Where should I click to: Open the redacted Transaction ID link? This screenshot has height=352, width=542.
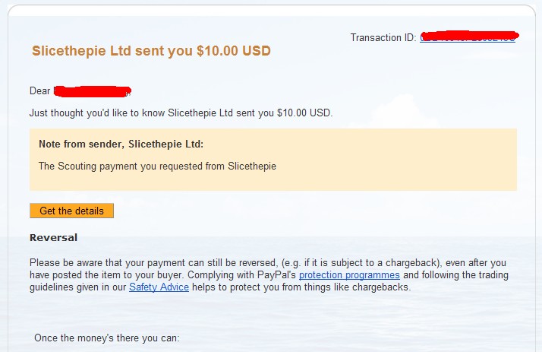(x=468, y=37)
